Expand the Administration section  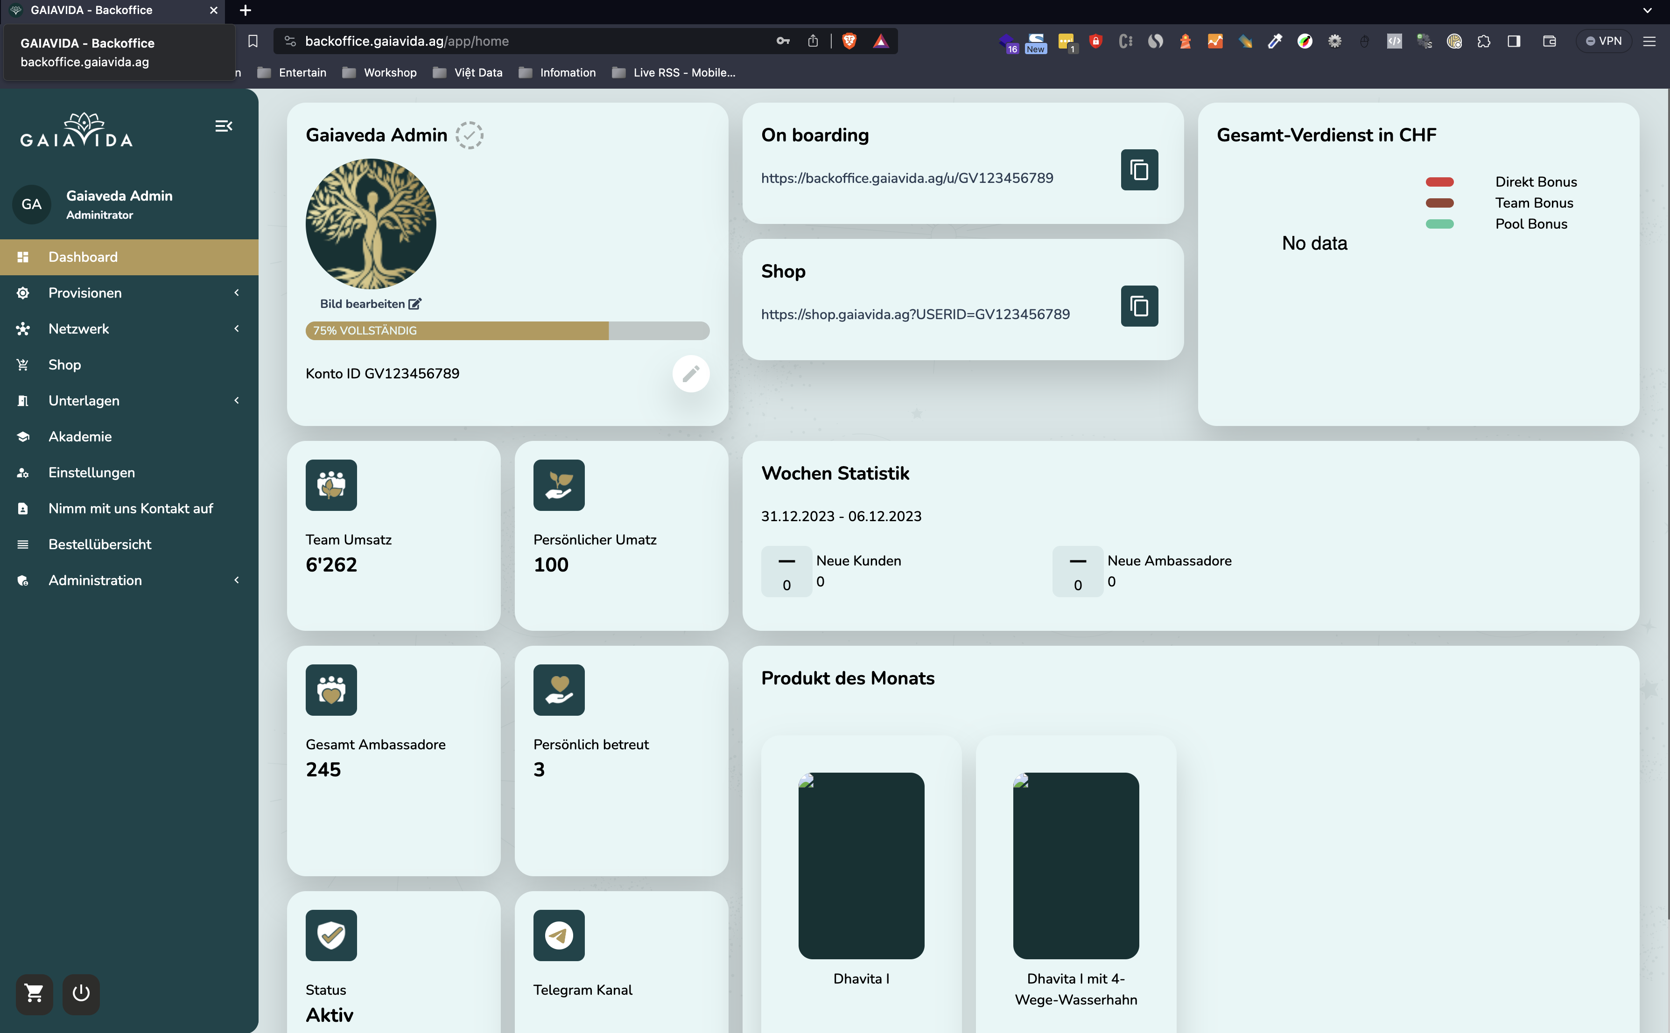point(236,580)
